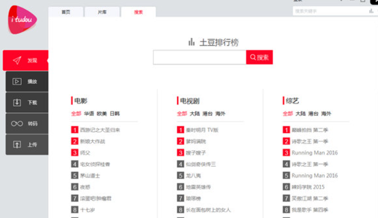Screen dimensions: 378x218
Task: Open first-ranked 综艺 show 第二季
Action: click(310, 130)
